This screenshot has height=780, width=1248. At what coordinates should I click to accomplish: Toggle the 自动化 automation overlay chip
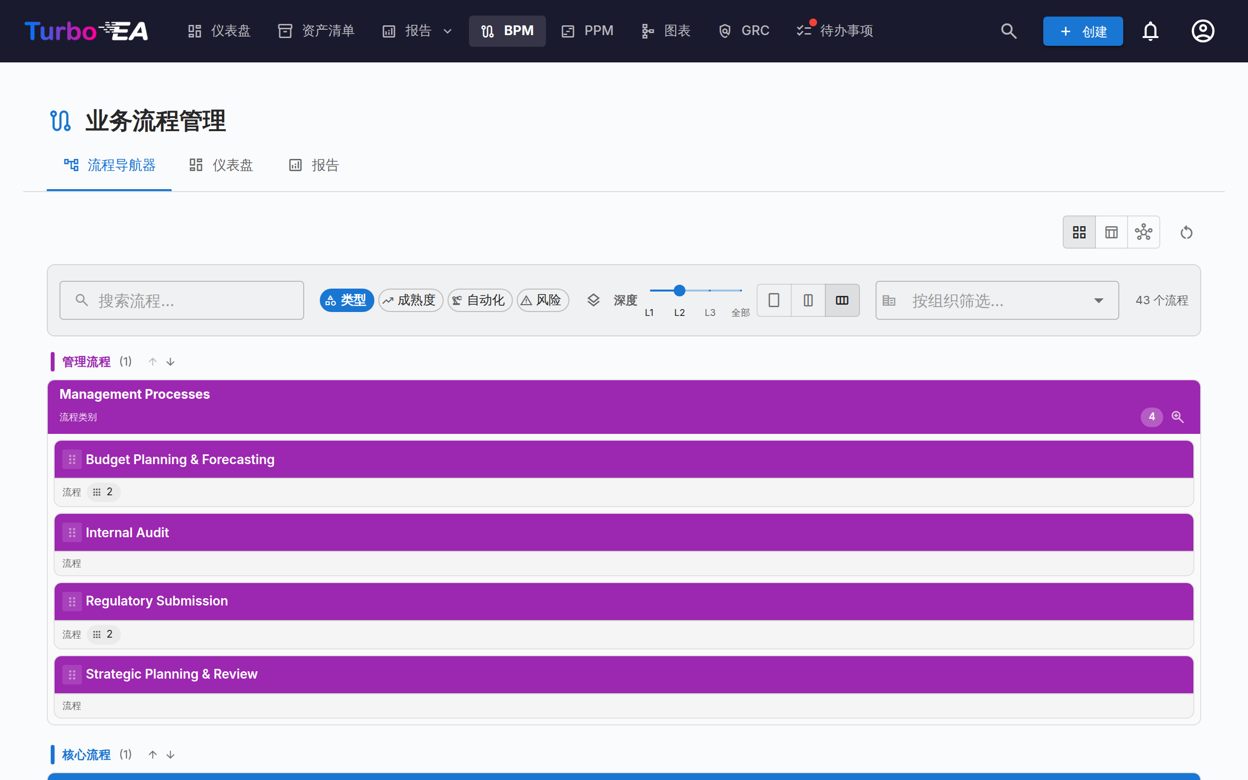480,300
